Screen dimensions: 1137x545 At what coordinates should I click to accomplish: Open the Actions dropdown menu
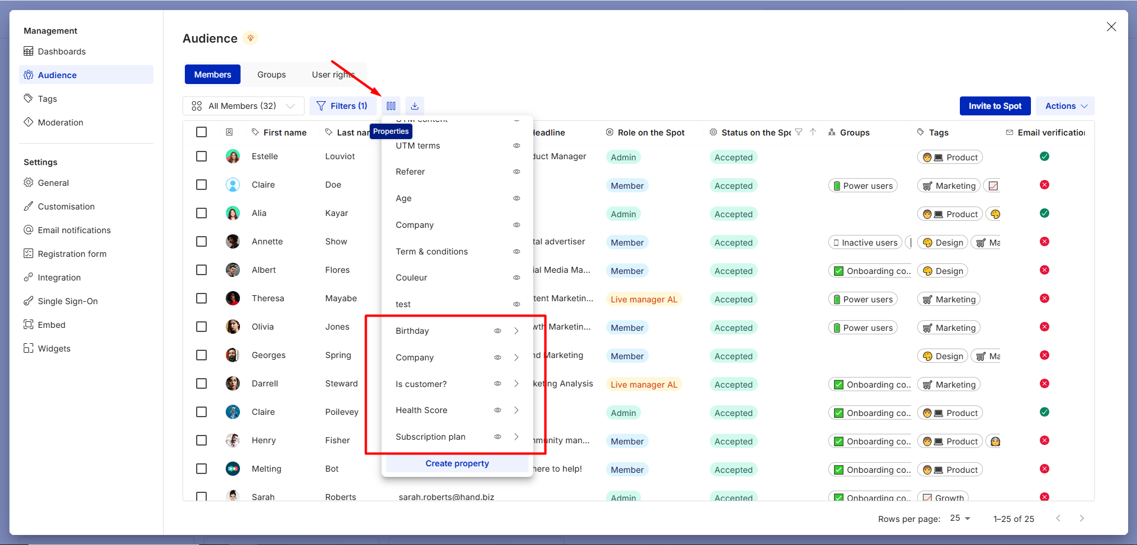1066,106
